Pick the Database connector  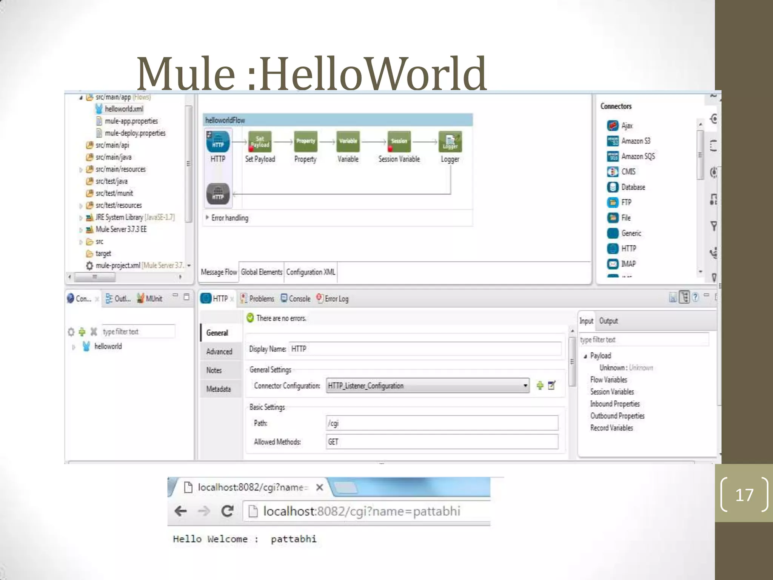point(626,187)
